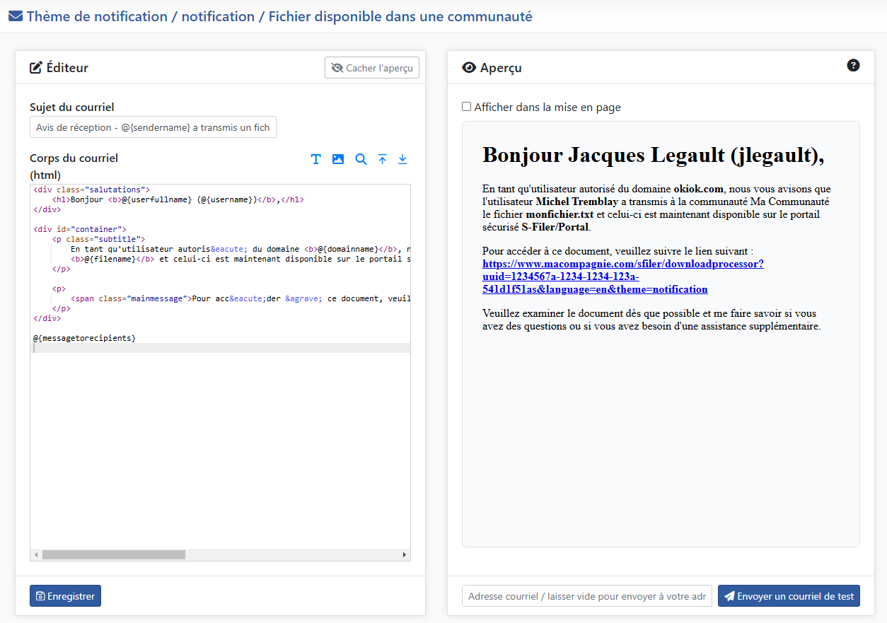
Task: Click the search magnifier icon above the editor
Action: 361,159
